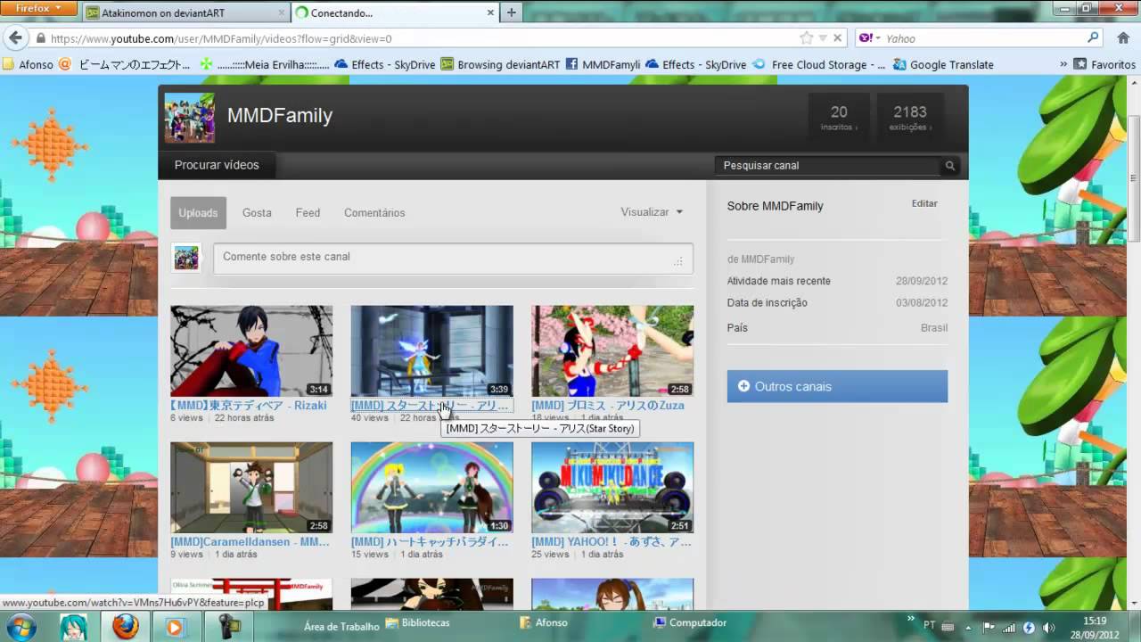Open the URL history dropdown arrow
The height and width of the screenshot is (642, 1141).
pyautogui.click(x=822, y=38)
